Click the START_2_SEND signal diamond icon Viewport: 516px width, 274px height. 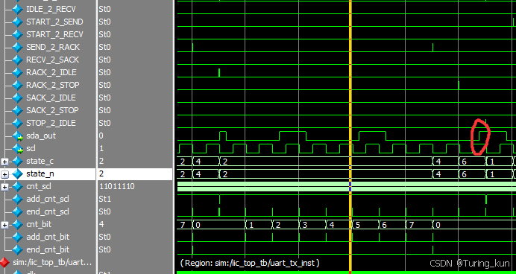tap(17, 22)
